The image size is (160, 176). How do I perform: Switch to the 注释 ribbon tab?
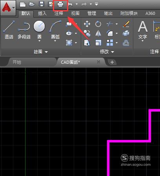pyautogui.click(x=59, y=13)
